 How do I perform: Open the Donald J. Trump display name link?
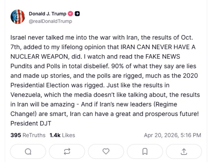pyautogui.click(x=48, y=14)
